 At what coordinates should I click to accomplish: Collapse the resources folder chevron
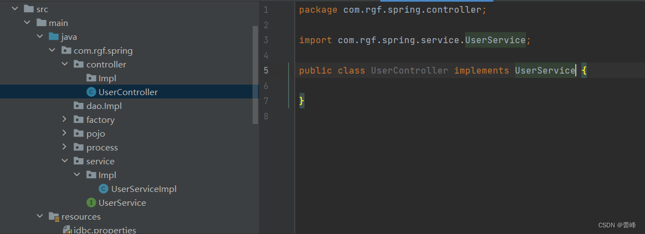click(x=40, y=216)
